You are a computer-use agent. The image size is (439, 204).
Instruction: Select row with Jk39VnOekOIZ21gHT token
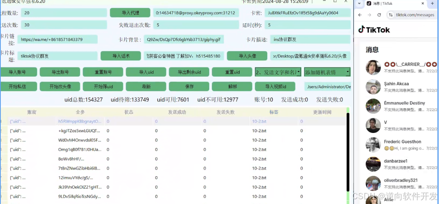coord(174,187)
